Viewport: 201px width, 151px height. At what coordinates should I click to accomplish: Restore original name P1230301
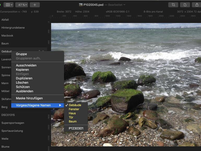76,128
